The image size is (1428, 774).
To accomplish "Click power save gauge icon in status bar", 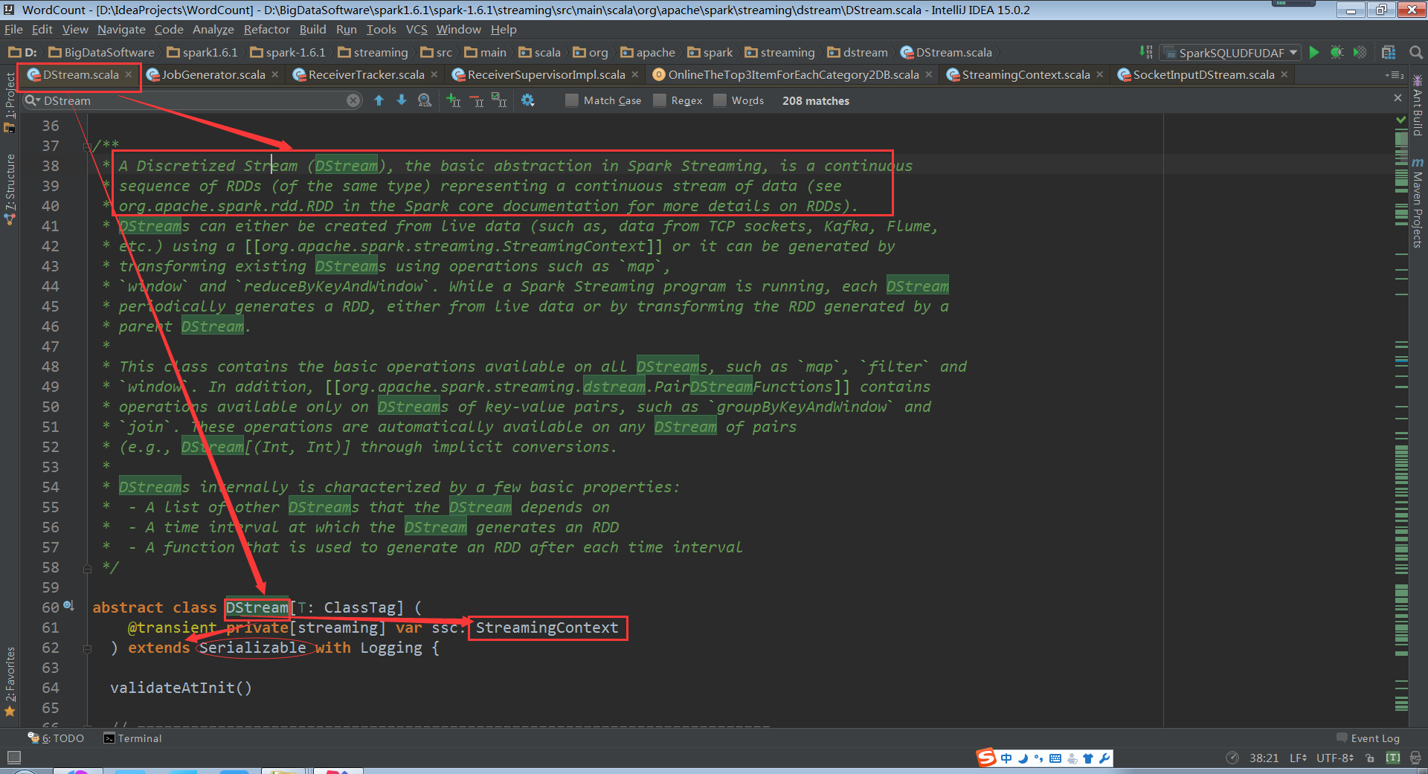I will click(1232, 758).
